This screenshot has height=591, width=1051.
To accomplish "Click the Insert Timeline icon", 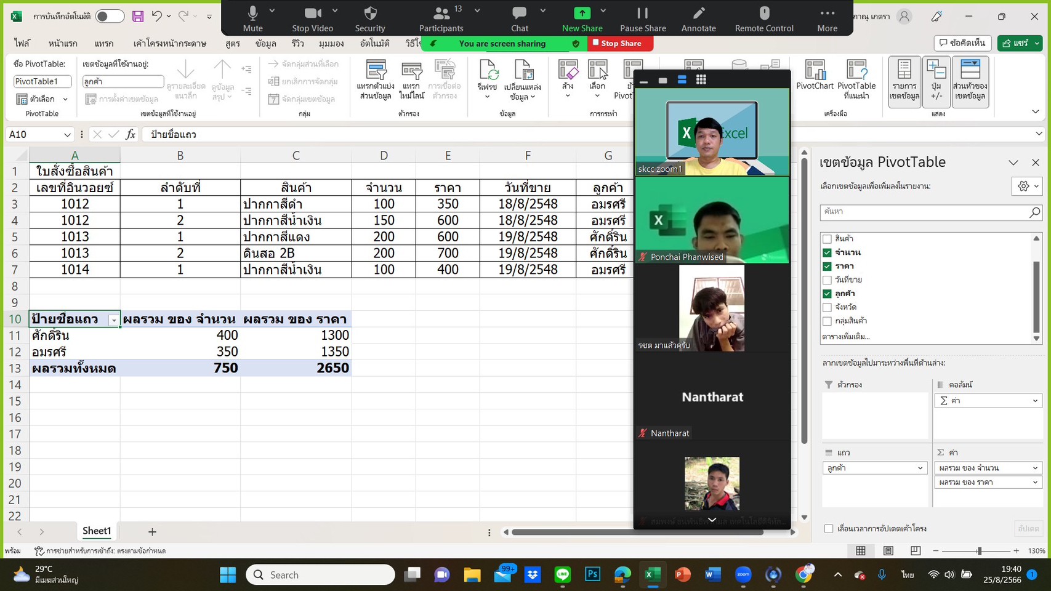I will coord(411,79).
